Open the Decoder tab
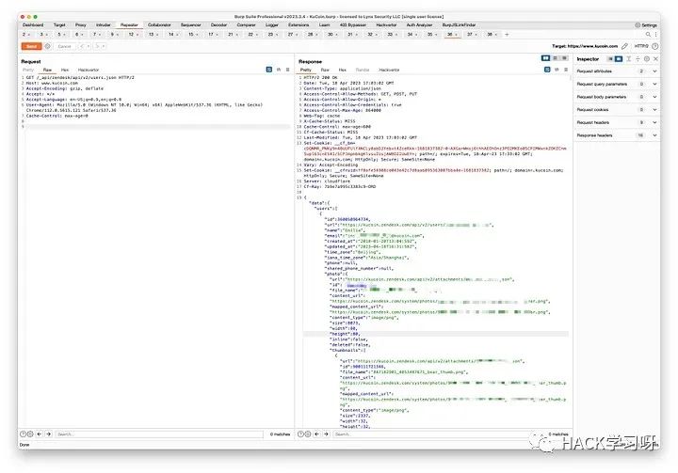678x473 pixels. click(x=218, y=25)
